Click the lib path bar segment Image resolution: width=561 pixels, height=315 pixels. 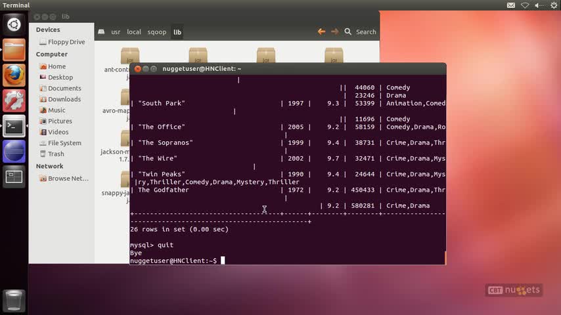tap(177, 31)
